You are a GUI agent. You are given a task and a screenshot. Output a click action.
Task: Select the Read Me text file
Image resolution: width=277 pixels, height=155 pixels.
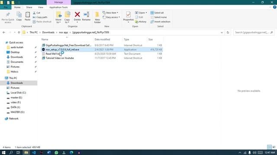pyautogui.click(x=102, y=54)
